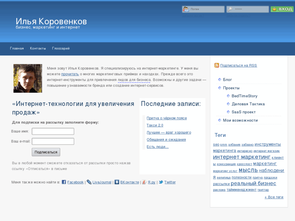Open the post Обещания и ожидания
This screenshot has width=295, height=221.
coord(166,139)
